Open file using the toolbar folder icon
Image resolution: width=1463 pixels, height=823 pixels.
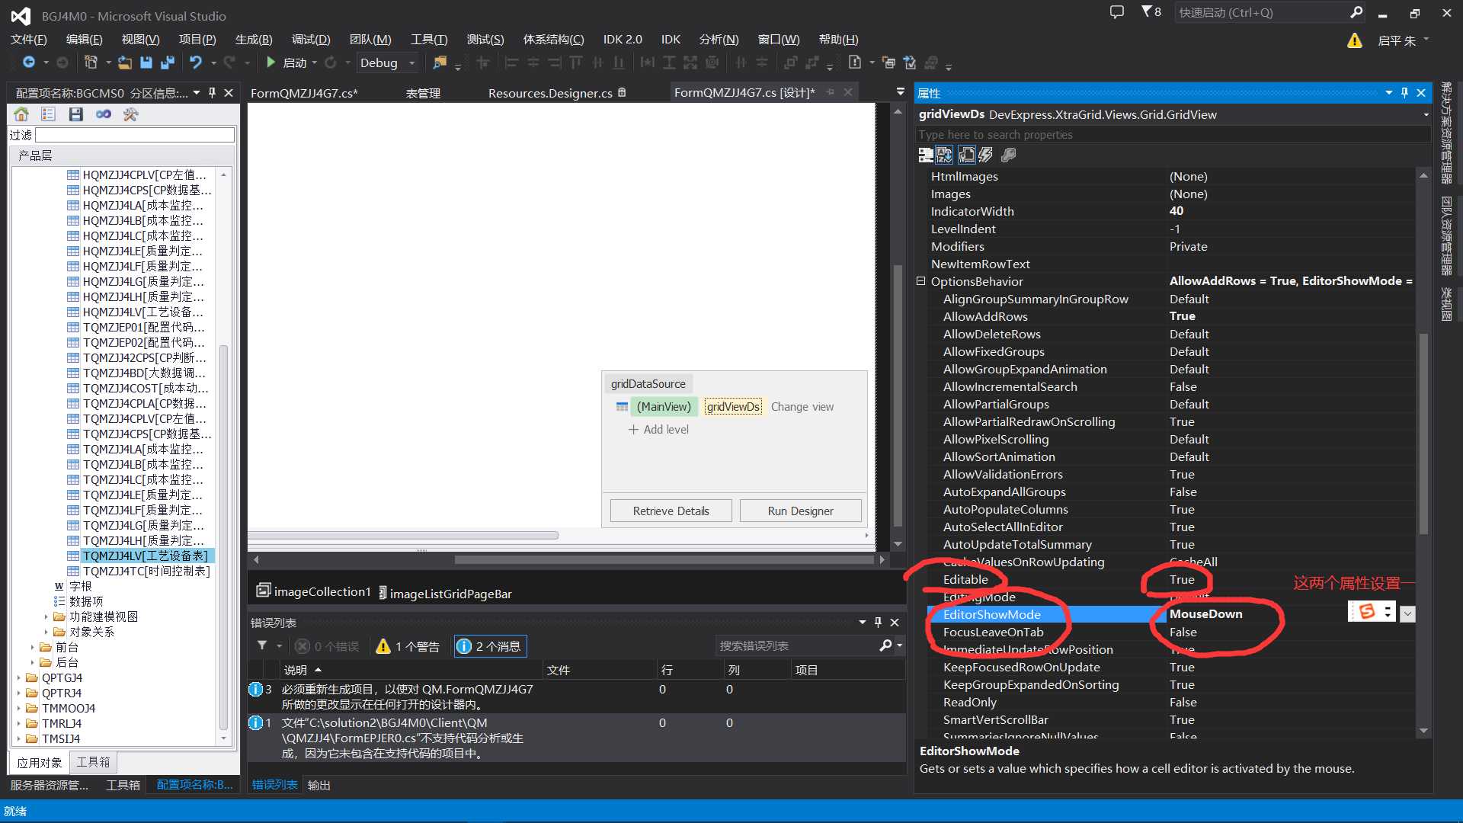coord(125,62)
